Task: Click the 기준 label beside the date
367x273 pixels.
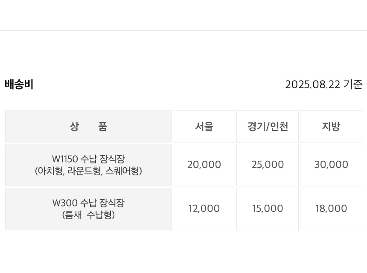Action: click(352, 84)
